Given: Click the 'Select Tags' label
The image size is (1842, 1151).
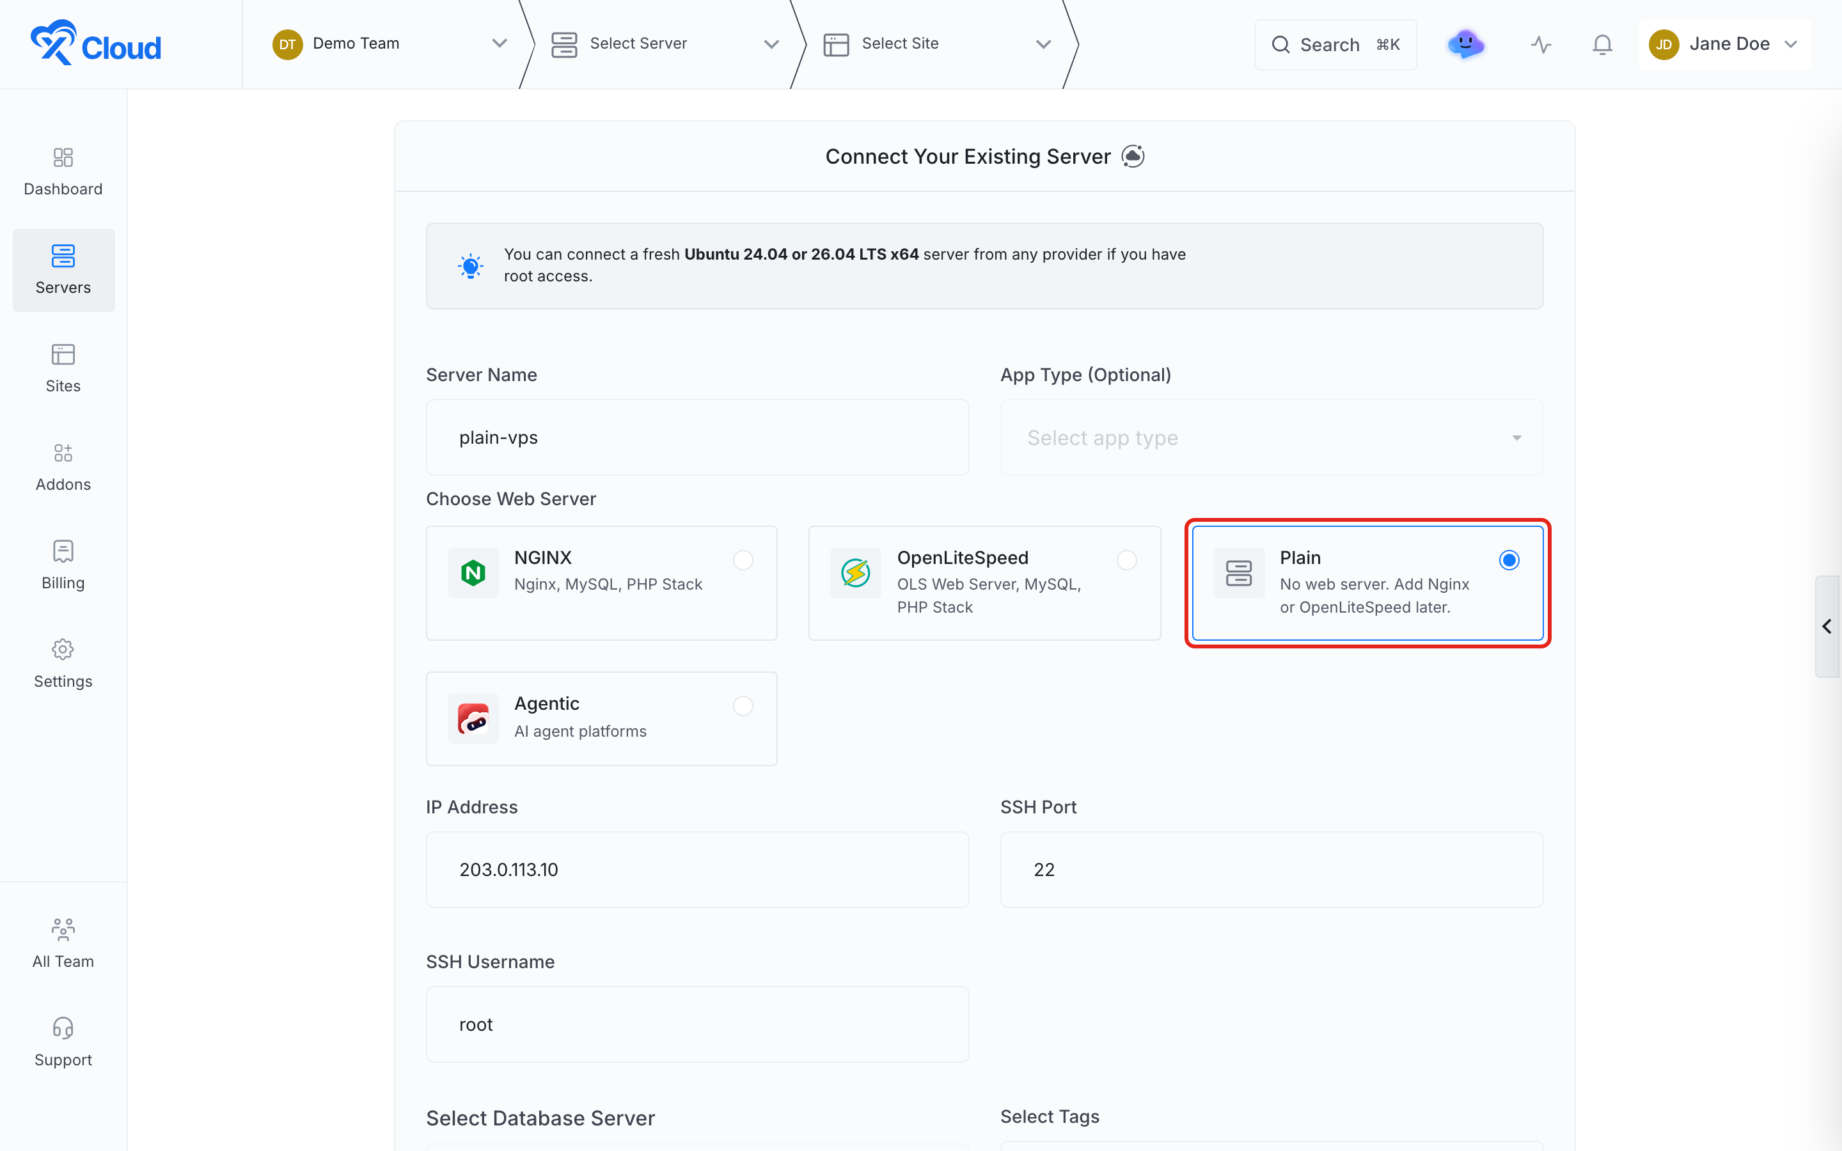Looking at the screenshot, I should pos(1050,1116).
